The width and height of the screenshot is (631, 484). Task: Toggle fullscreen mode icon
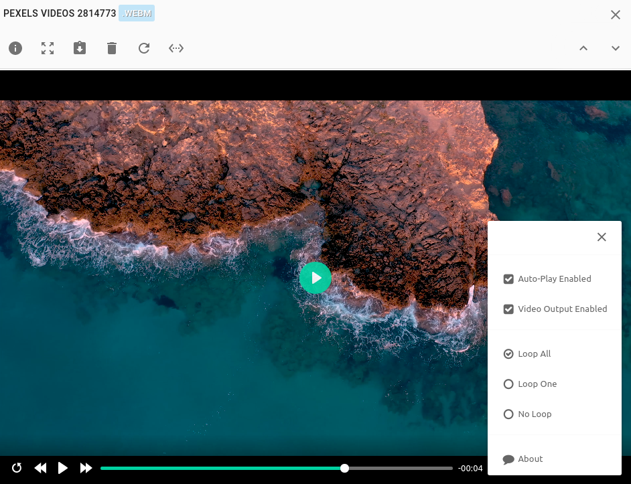tap(48, 48)
